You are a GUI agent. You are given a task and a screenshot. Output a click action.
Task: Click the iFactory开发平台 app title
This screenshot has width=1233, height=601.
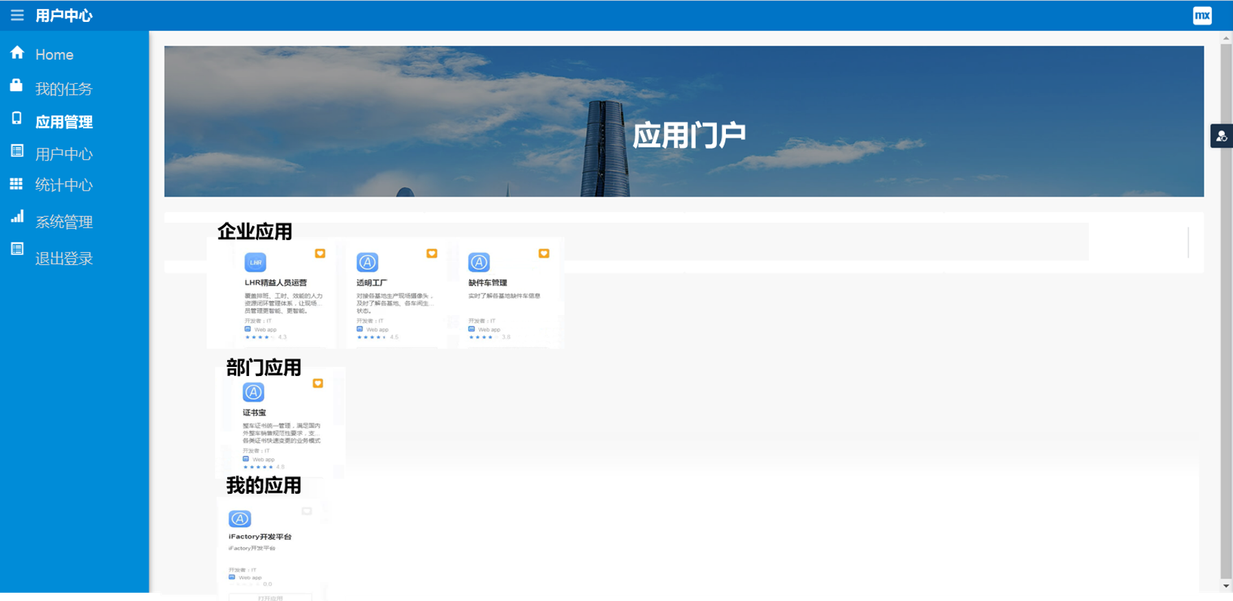[260, 537]
